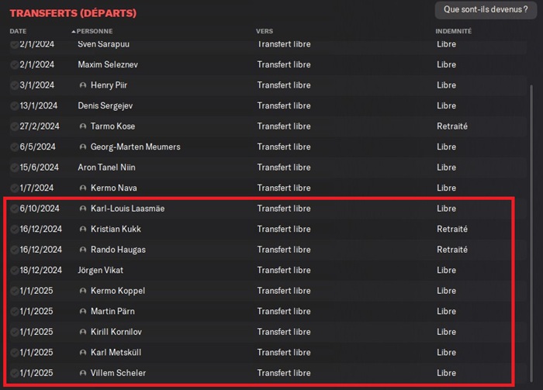Click the person icon beside Henry Piir
This screenshot has height=390, width=543.
pyautogui.click(x=83, y=85)
